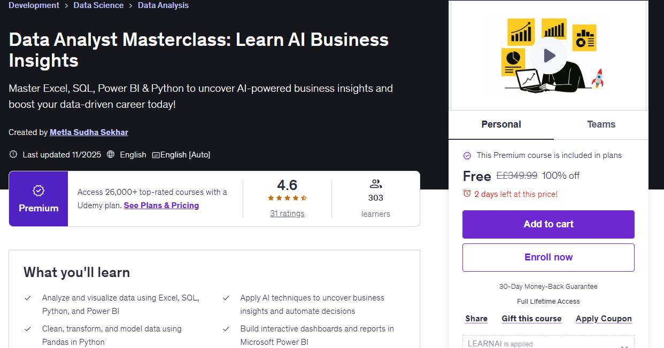Open instructor Metla Sudha Sekhar profile
The image size is (664, 348).
pyautogui.click(x=89, y=132)
